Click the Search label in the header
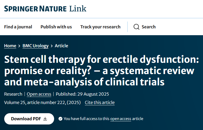 click(149, 27)
